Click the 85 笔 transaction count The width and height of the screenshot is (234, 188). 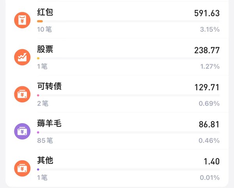point(45,140)
